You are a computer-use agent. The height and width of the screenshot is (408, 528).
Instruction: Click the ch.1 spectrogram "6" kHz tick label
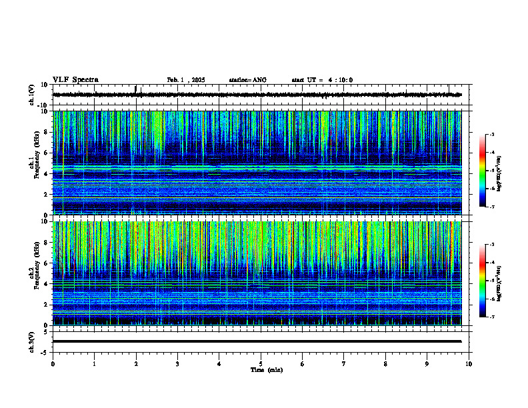click(46, 153)
